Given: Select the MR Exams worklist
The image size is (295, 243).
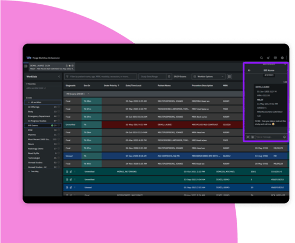Looking at the screenshot, I should click(43, 125).
